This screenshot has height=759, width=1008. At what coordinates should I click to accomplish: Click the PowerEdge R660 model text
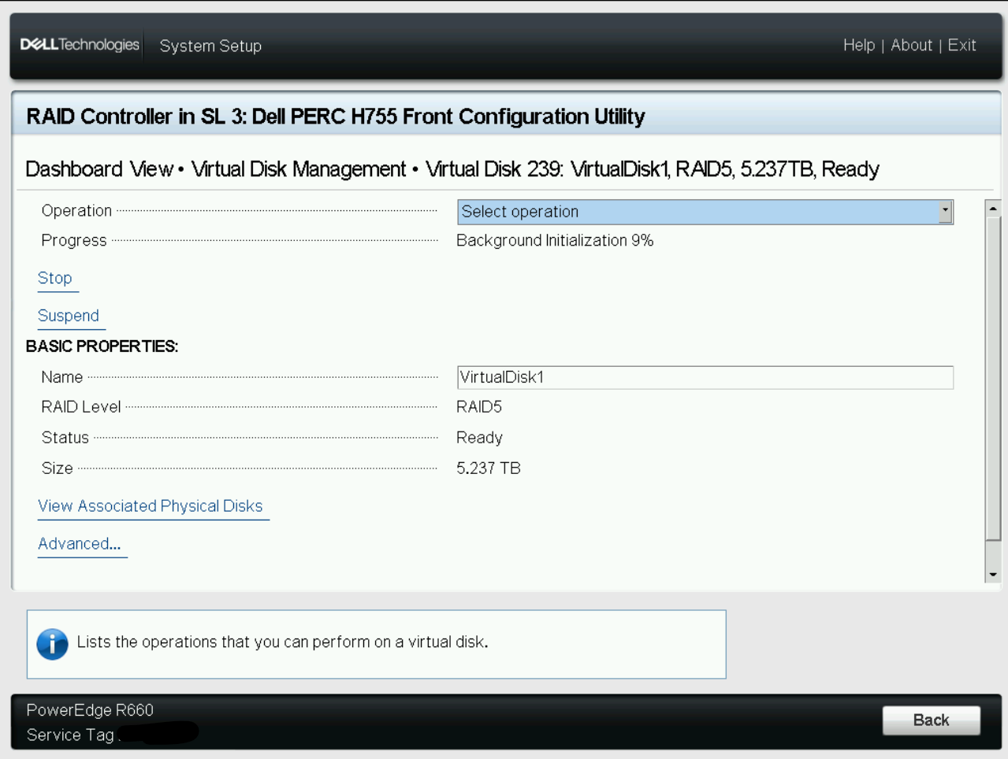pos(90,710)
